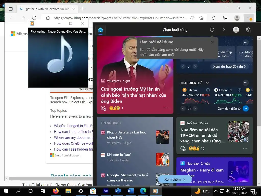The height and width of the screenshot is (196, 261).
Task: Open the TP.HCM crowd story thumbnail
Action: pos(238,131)
